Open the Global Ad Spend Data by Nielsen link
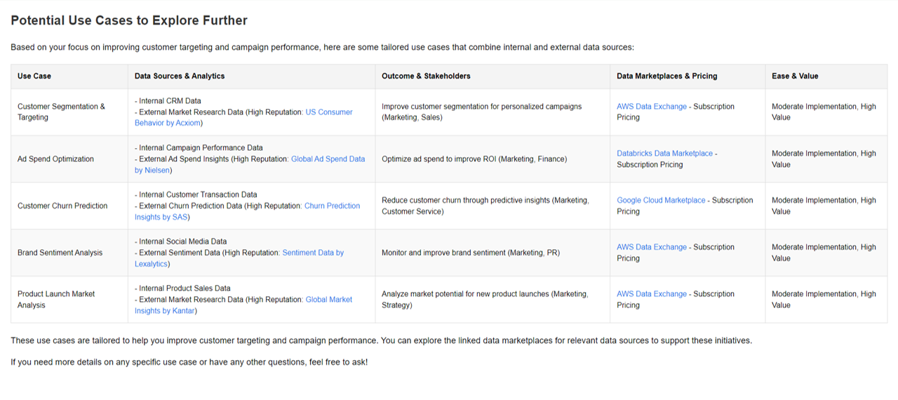Image resolution: width=898 pixels, height=400 pixels. 250,164
